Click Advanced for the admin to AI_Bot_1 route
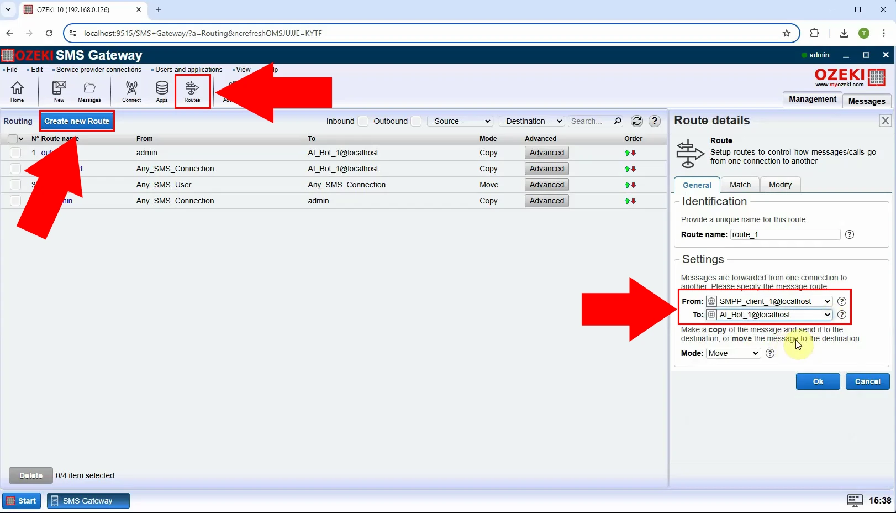 click(546, 153)
